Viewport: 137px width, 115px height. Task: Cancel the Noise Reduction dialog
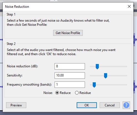(110, 105)
